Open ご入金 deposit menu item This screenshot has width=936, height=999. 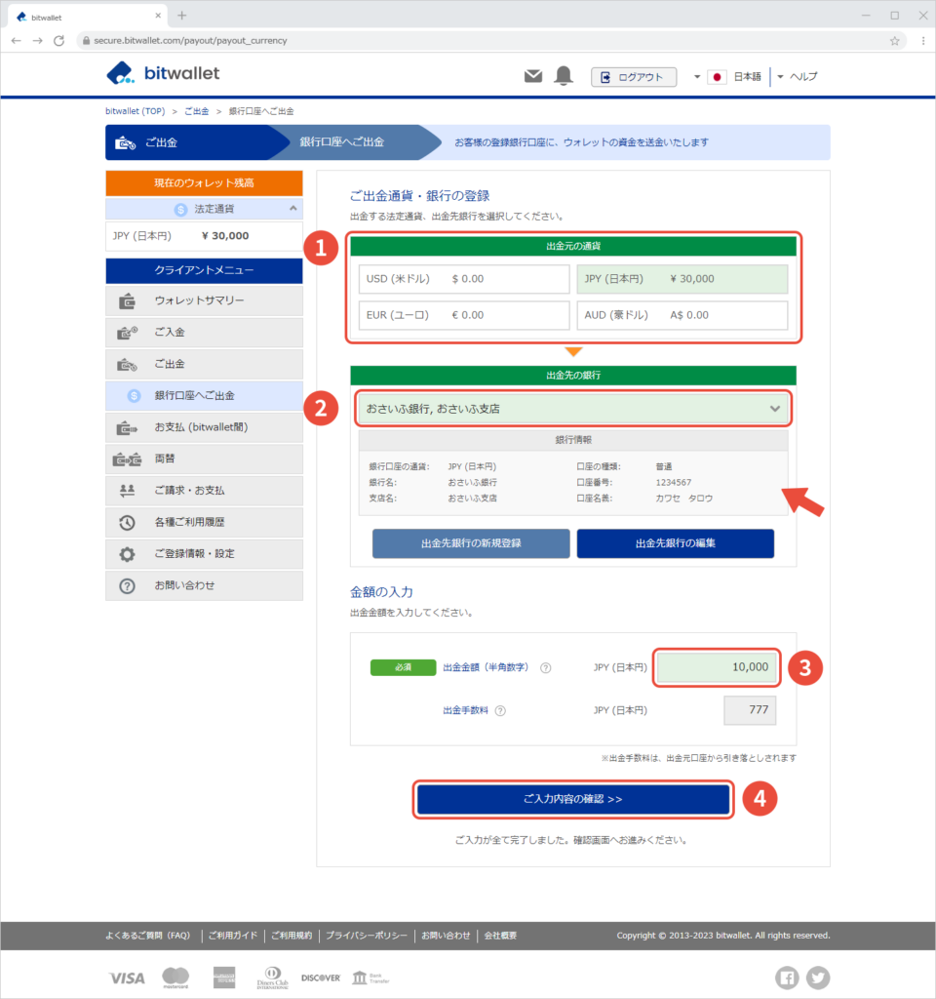(x=204, y=333)
